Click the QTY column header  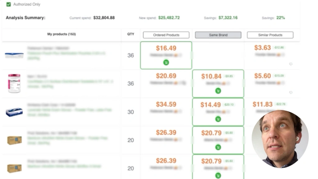click(x=131, y=34)
